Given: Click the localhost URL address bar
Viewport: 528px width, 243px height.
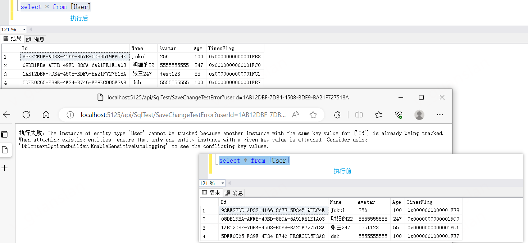Looking at the screenshot, I should 183,115.
